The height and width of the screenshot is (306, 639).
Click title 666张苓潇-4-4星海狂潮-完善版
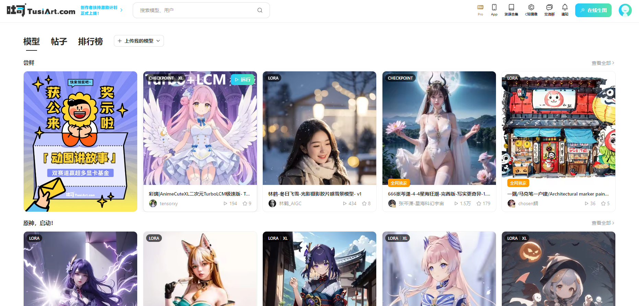point(439,194)
